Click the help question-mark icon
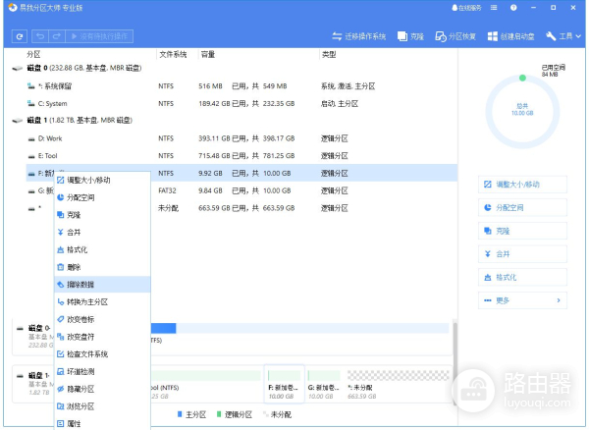 coord(513,8)
